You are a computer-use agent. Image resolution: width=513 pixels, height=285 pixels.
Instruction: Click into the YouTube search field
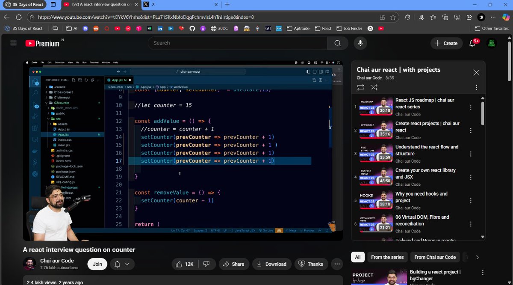[237, 43]
